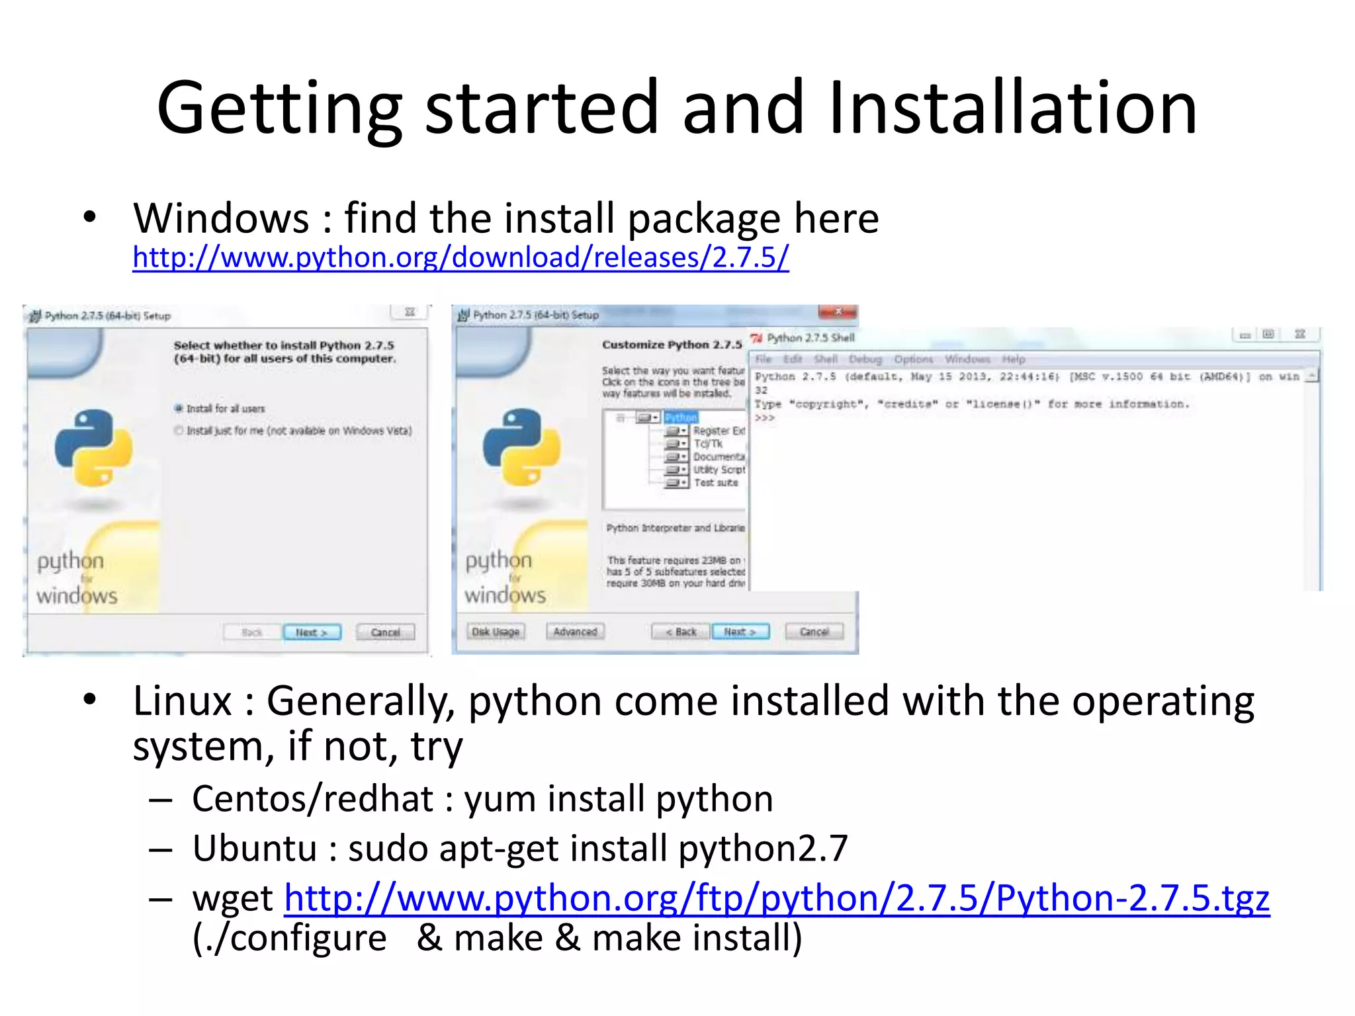Viewport: 1355px width, 1016px height.
Task: Click the Python logo in first setup dialog
Action: pos(93,448)
